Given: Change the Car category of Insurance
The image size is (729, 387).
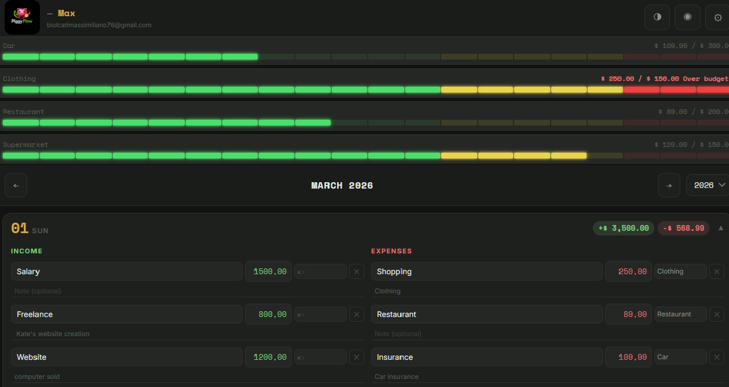Looking at the screenshot, I should 680,357.
